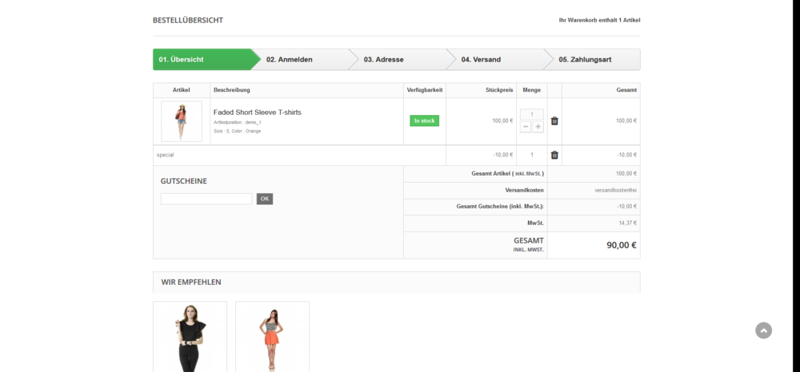Click the Beschreibung column header
800x372 pixels.
click(232, 90)
